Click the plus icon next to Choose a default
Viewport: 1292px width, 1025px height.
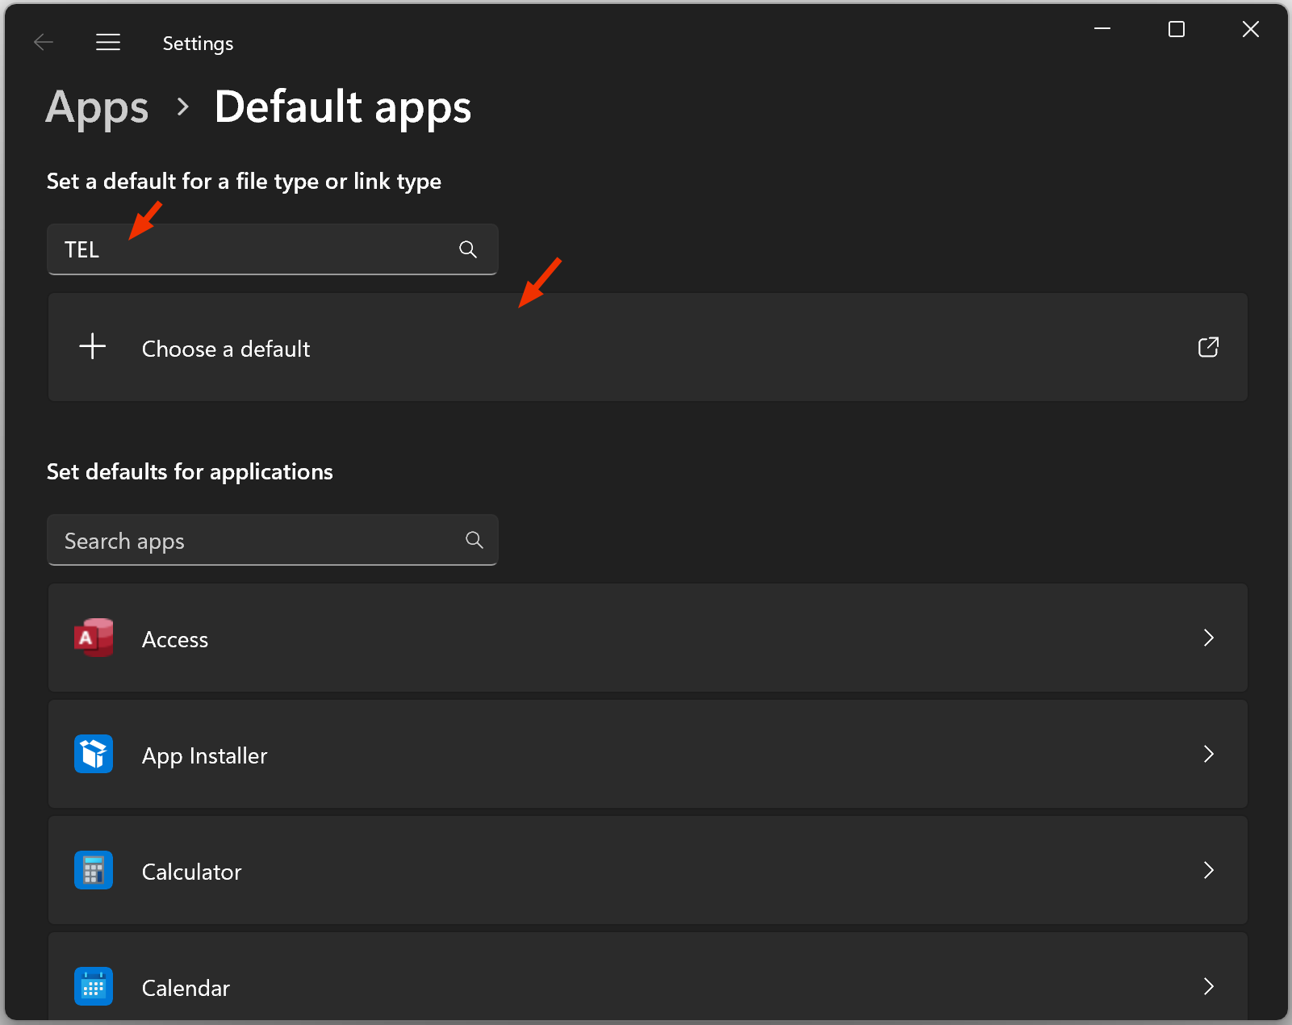(x=91, y=347)
